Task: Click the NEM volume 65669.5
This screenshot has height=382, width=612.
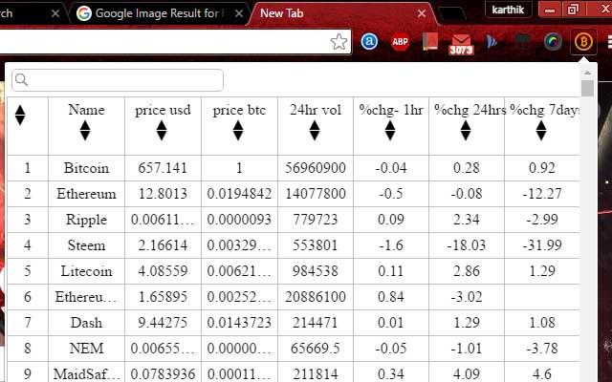Action: (316, 348)
